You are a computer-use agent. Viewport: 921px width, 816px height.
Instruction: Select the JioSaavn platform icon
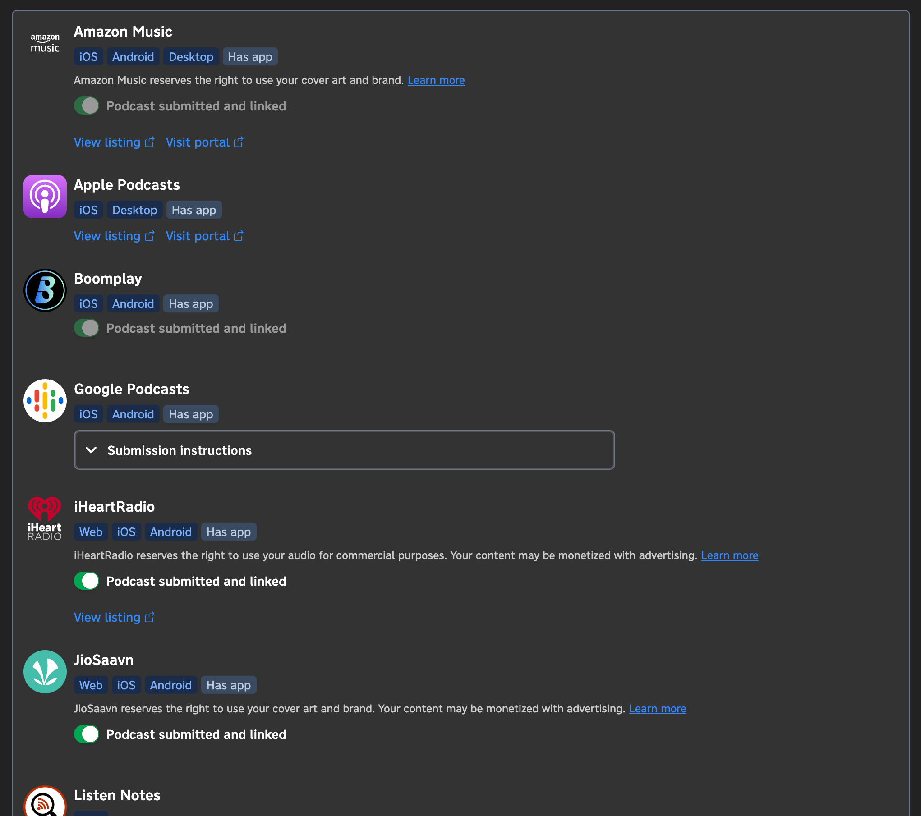pos(44,671)
